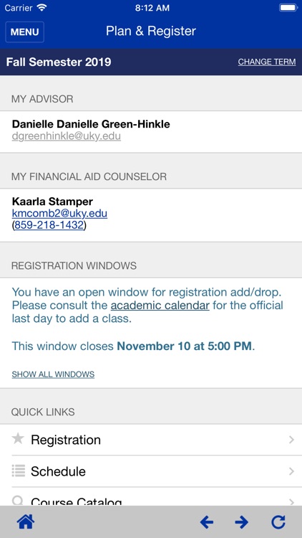302x538 pixels.
Task: Reload page with the refresh icon
Action: coord(278,522)
